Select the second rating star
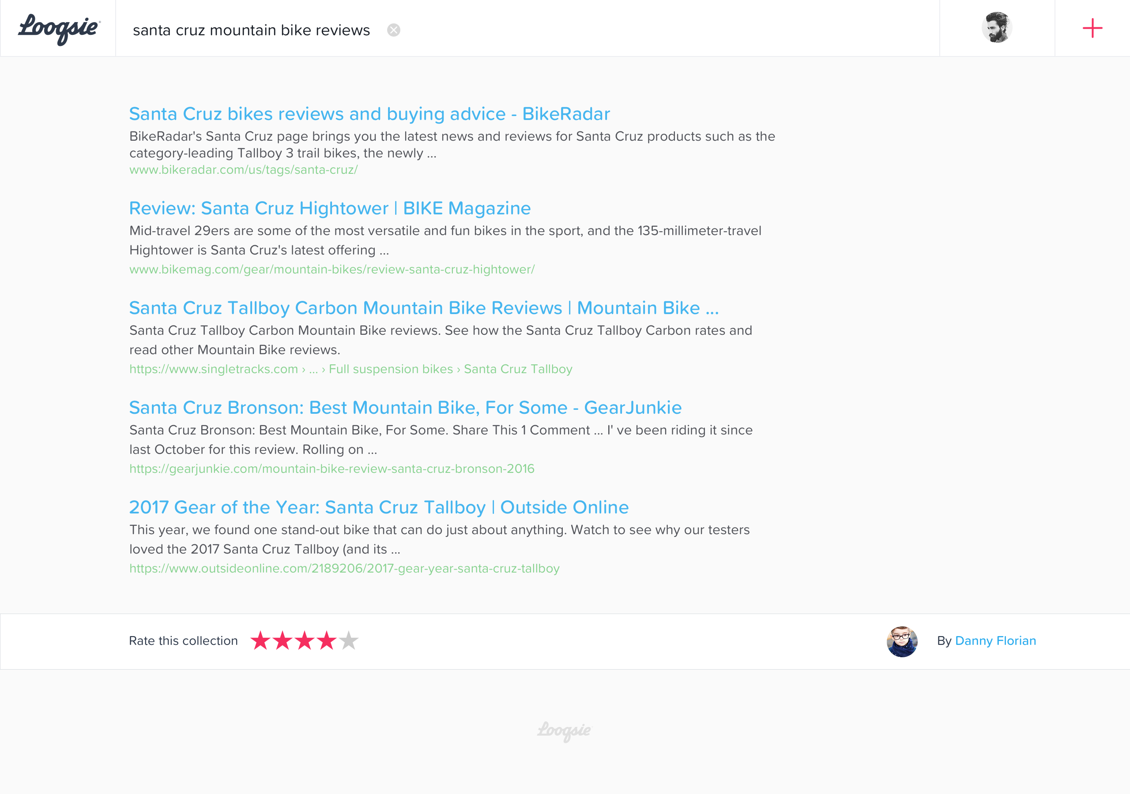This screenshot has width=1130, height=794. (282, 640)
